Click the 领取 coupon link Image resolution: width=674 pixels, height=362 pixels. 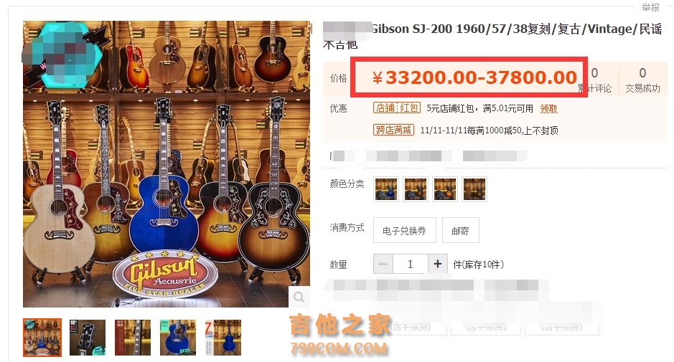point(548,109)
